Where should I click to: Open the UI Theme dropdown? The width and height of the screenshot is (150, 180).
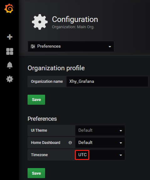coord(100,130)
